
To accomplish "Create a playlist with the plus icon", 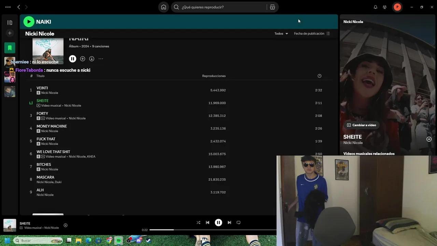I will pos(10,33).
